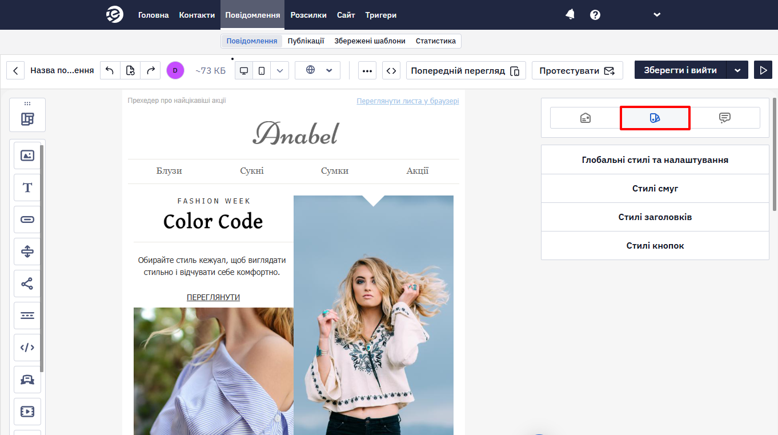Open the Контакти menu item
Viewport: 778px width, 435px height.
point(197,15)
